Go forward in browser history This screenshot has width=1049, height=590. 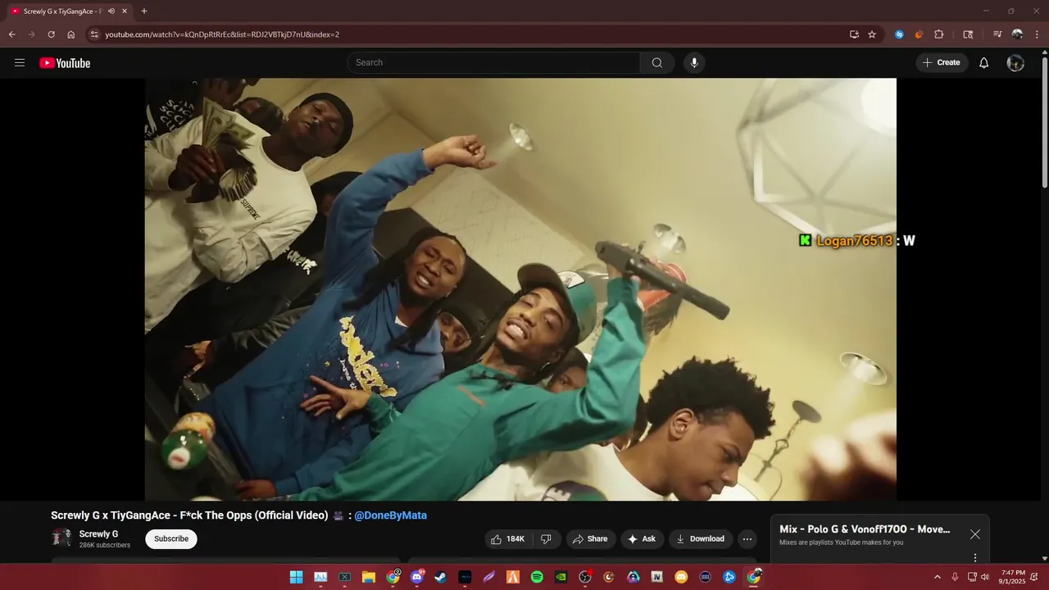tap(32, 34)
